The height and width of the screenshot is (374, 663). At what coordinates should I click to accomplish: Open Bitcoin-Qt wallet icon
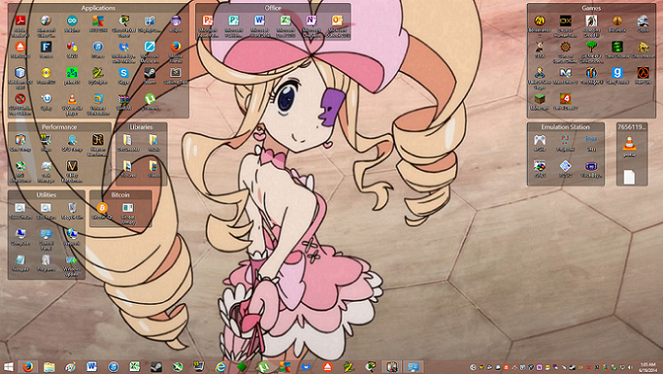pyautogui.click(x=102, y=207)
